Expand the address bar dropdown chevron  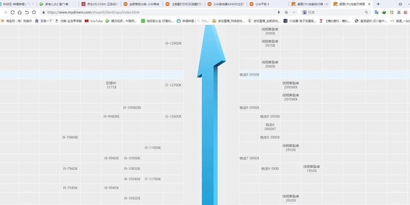pyautogui.click(x=294, y=12)
